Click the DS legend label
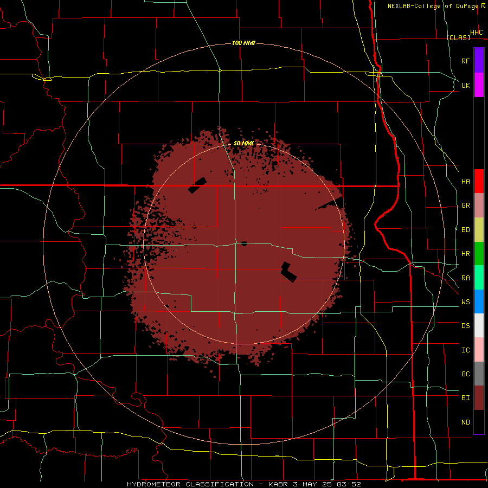Screen dimensions: 488x488 [465, 326]
